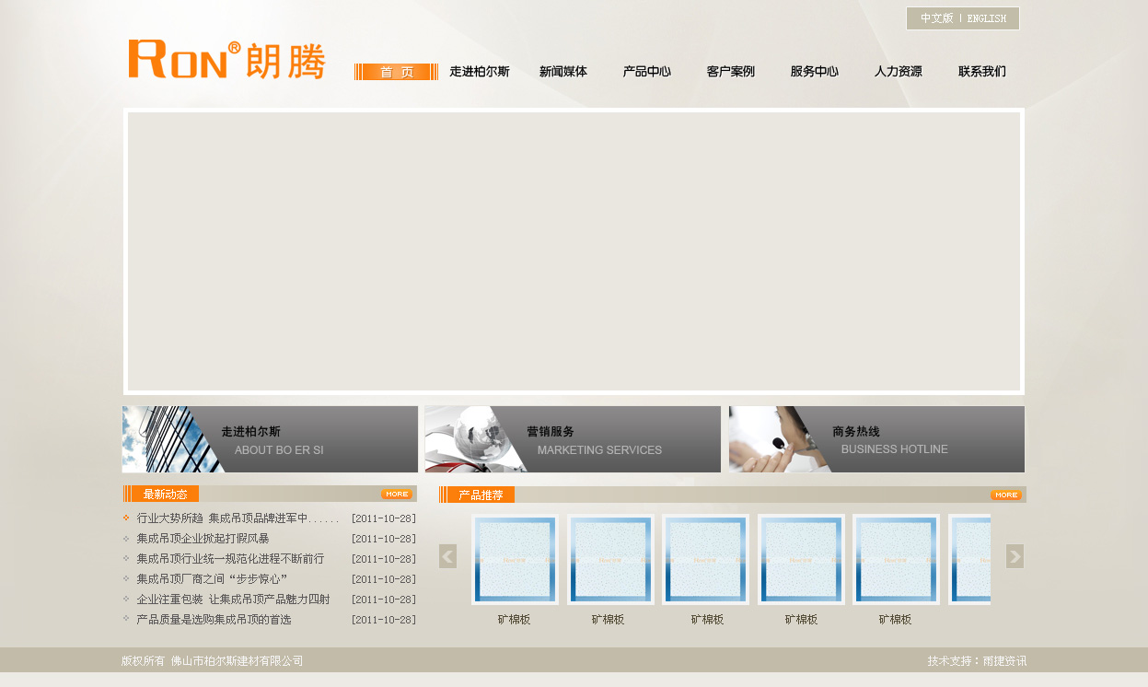Open the 产品中心 menu item

click(646, 72)
